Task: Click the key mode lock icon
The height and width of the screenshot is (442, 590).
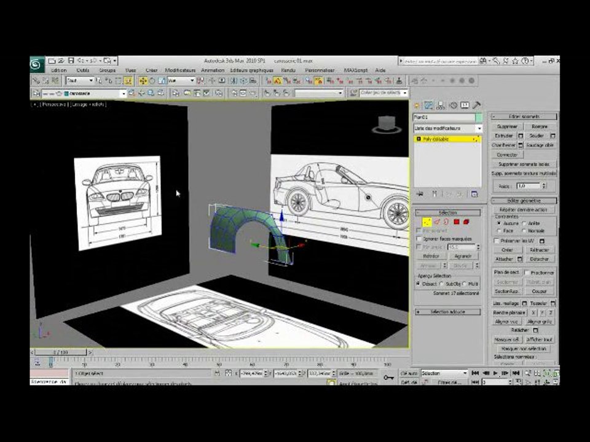Action: [x=388, y=378]
